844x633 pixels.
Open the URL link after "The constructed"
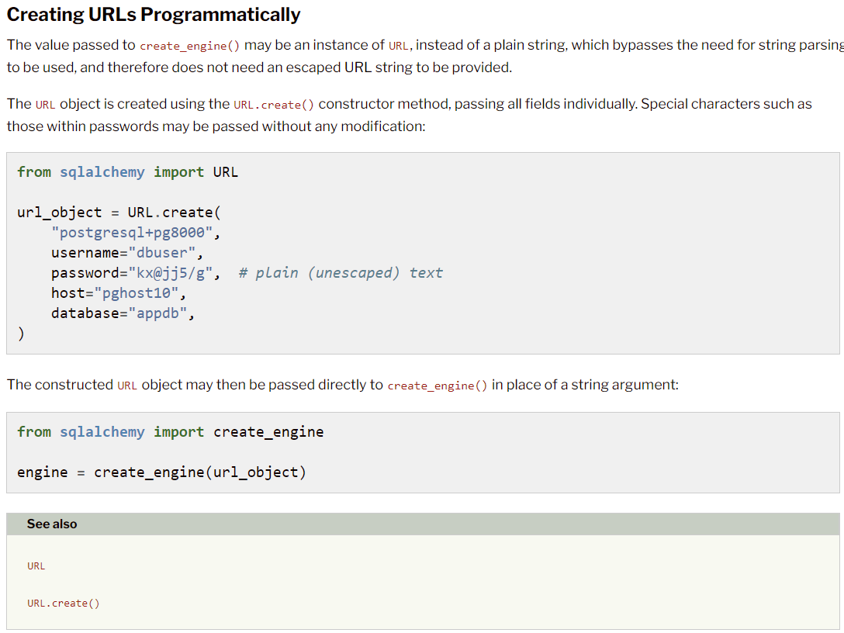[x=127, y=386]
